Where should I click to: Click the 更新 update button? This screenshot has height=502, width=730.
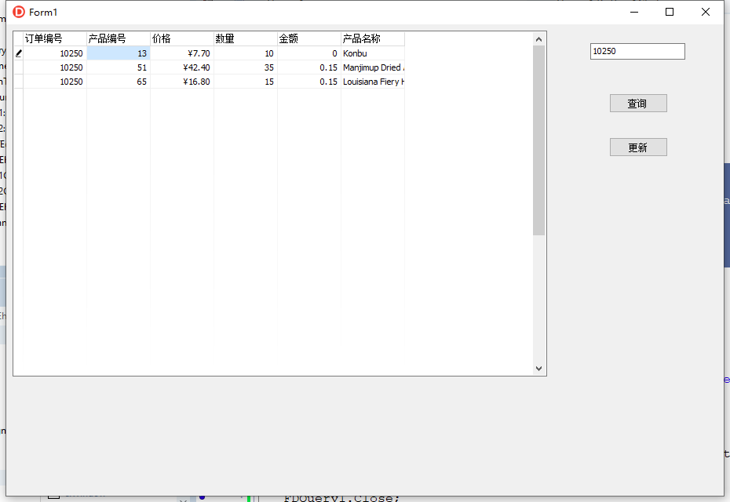click(x=637, y=147)
